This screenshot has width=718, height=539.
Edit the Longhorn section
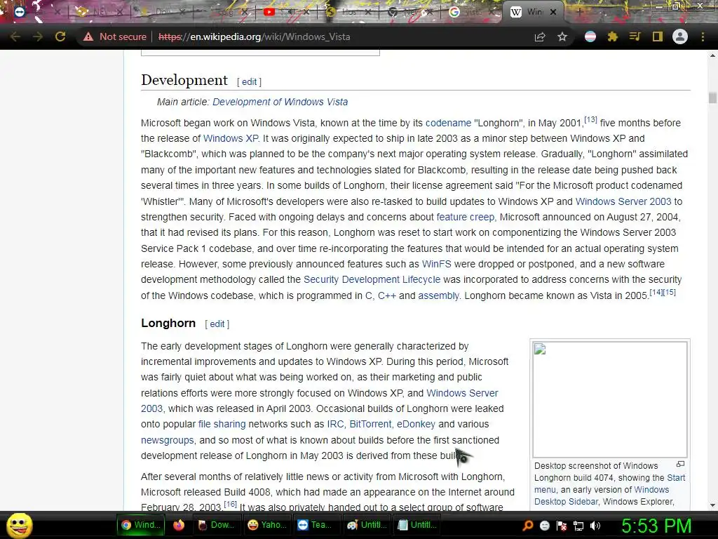pyautogui.click(x=217, y=324)
